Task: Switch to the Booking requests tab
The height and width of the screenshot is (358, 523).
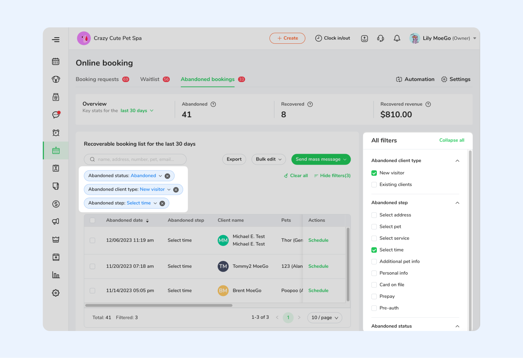Action: tap(97, 80)
